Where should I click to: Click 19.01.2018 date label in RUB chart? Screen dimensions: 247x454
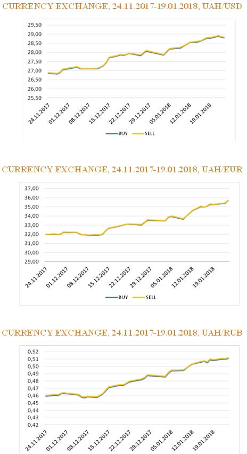click(204, 440)
